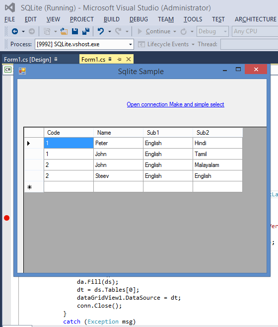The height and width of the screenshot is (327, 278).
Task: Click the Code column header
Action: pyautogui.click(x=69, y=133)
